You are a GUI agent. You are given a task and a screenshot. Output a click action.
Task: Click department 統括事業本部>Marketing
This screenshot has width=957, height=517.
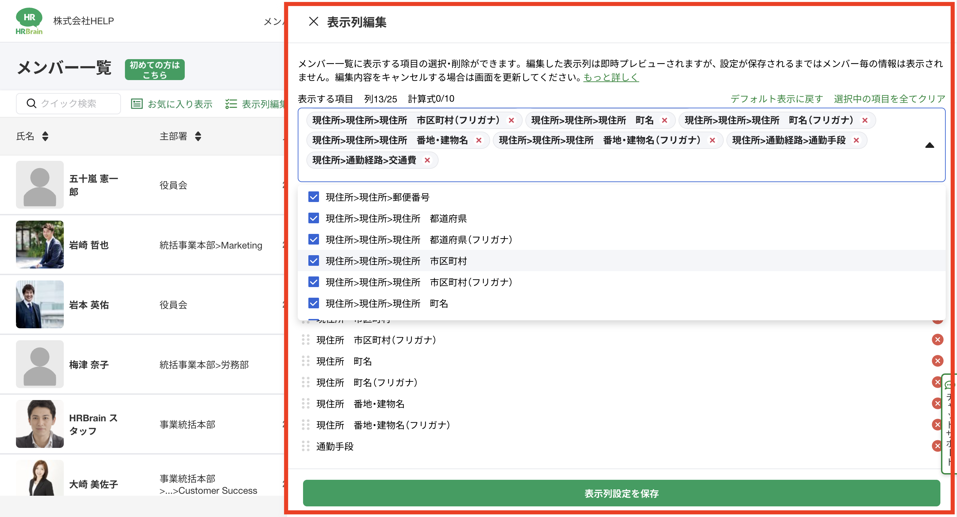click(x=211, y=245)
